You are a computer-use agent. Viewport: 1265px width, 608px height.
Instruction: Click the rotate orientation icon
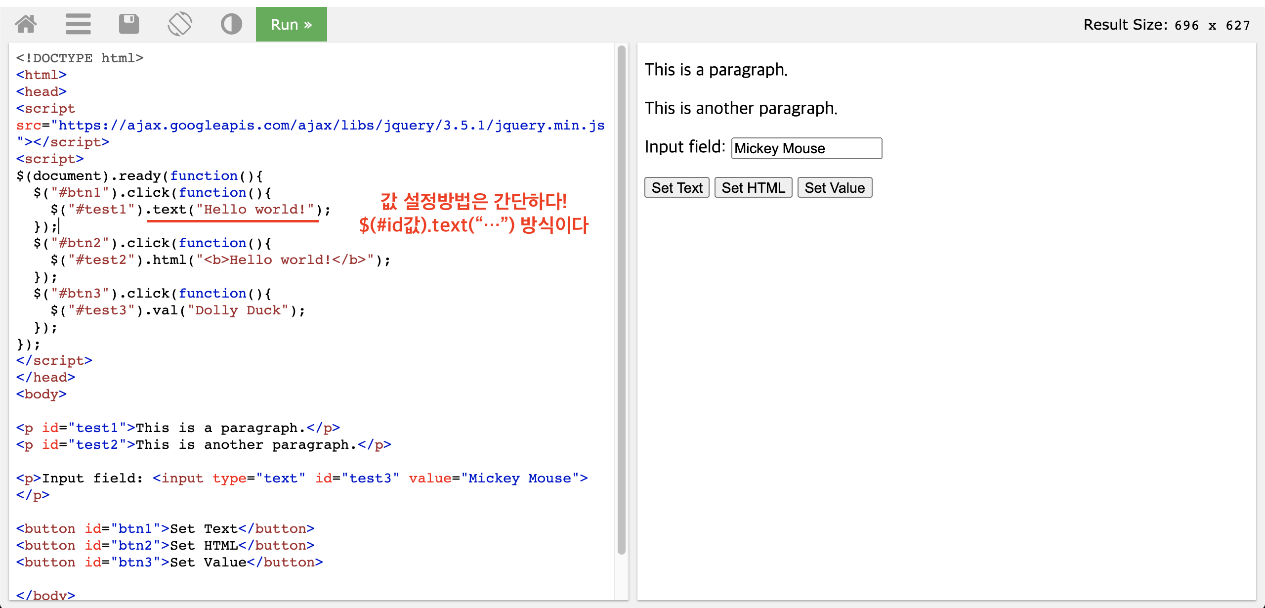[x=180, y=24]
